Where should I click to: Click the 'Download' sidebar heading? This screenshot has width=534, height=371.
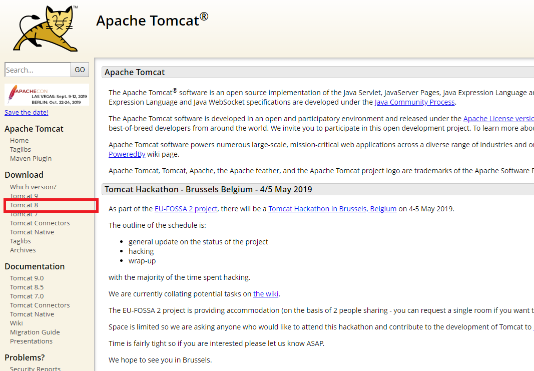pos(24,175)
